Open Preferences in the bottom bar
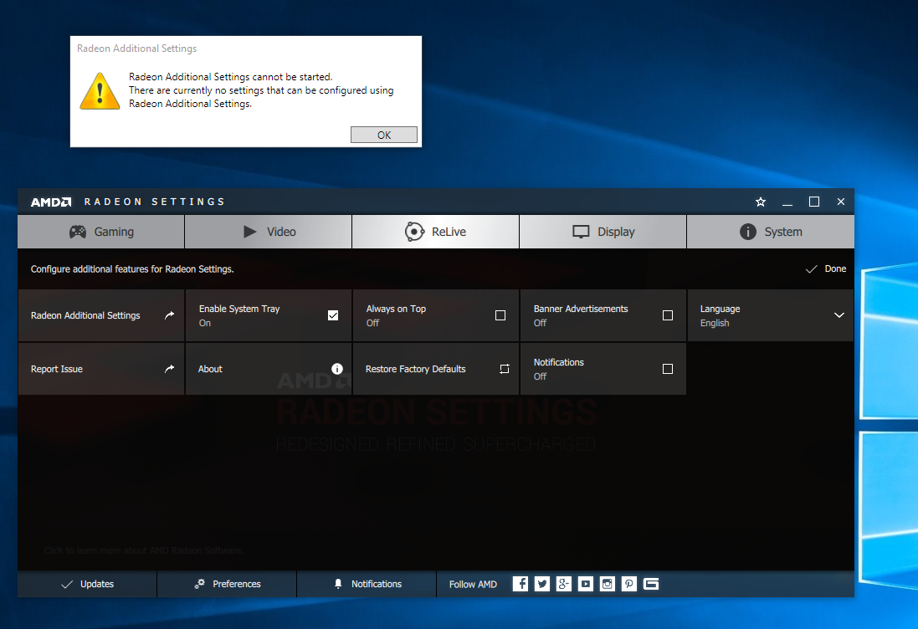 tap(227, 584)
